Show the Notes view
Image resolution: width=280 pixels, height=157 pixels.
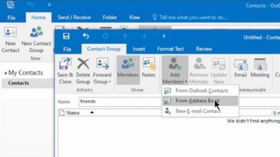click(x=148, y=68)
